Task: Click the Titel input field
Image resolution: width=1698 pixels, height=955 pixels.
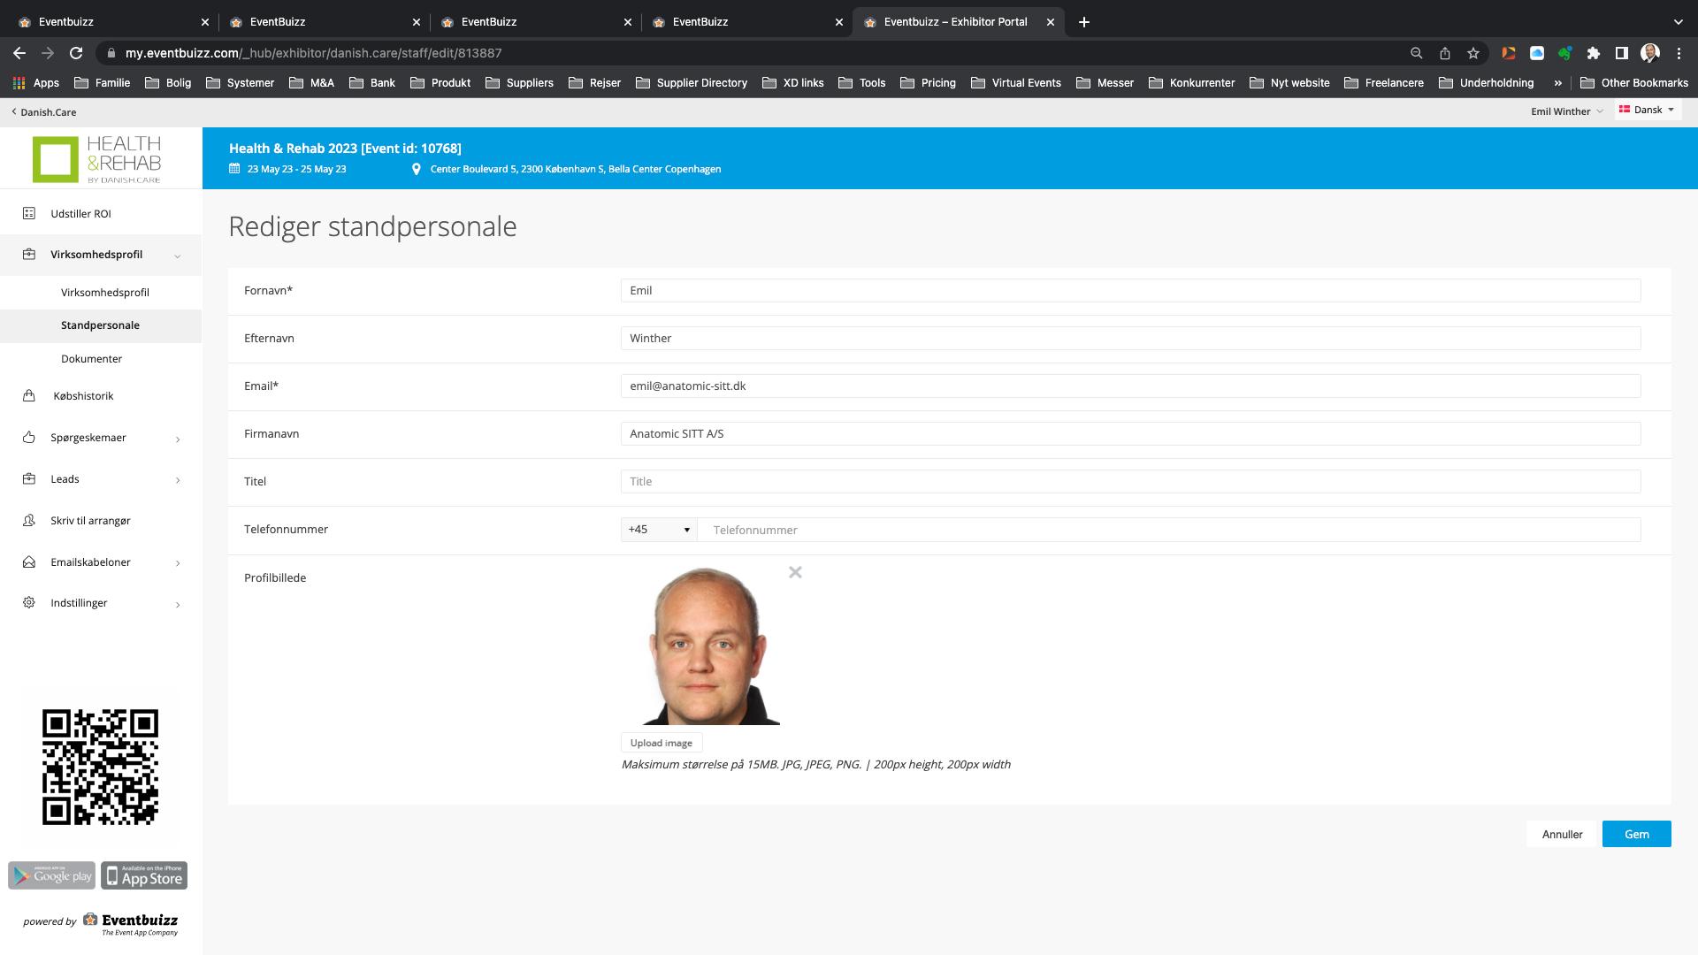Action: pos(1130,482)
